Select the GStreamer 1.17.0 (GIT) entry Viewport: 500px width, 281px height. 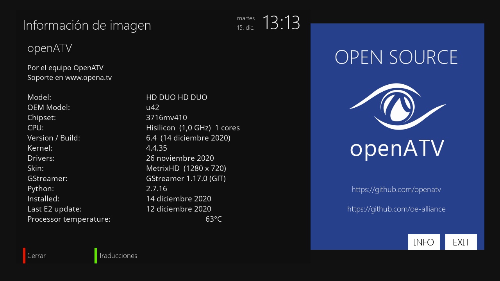pyautogui.click(x=186, y=178)
